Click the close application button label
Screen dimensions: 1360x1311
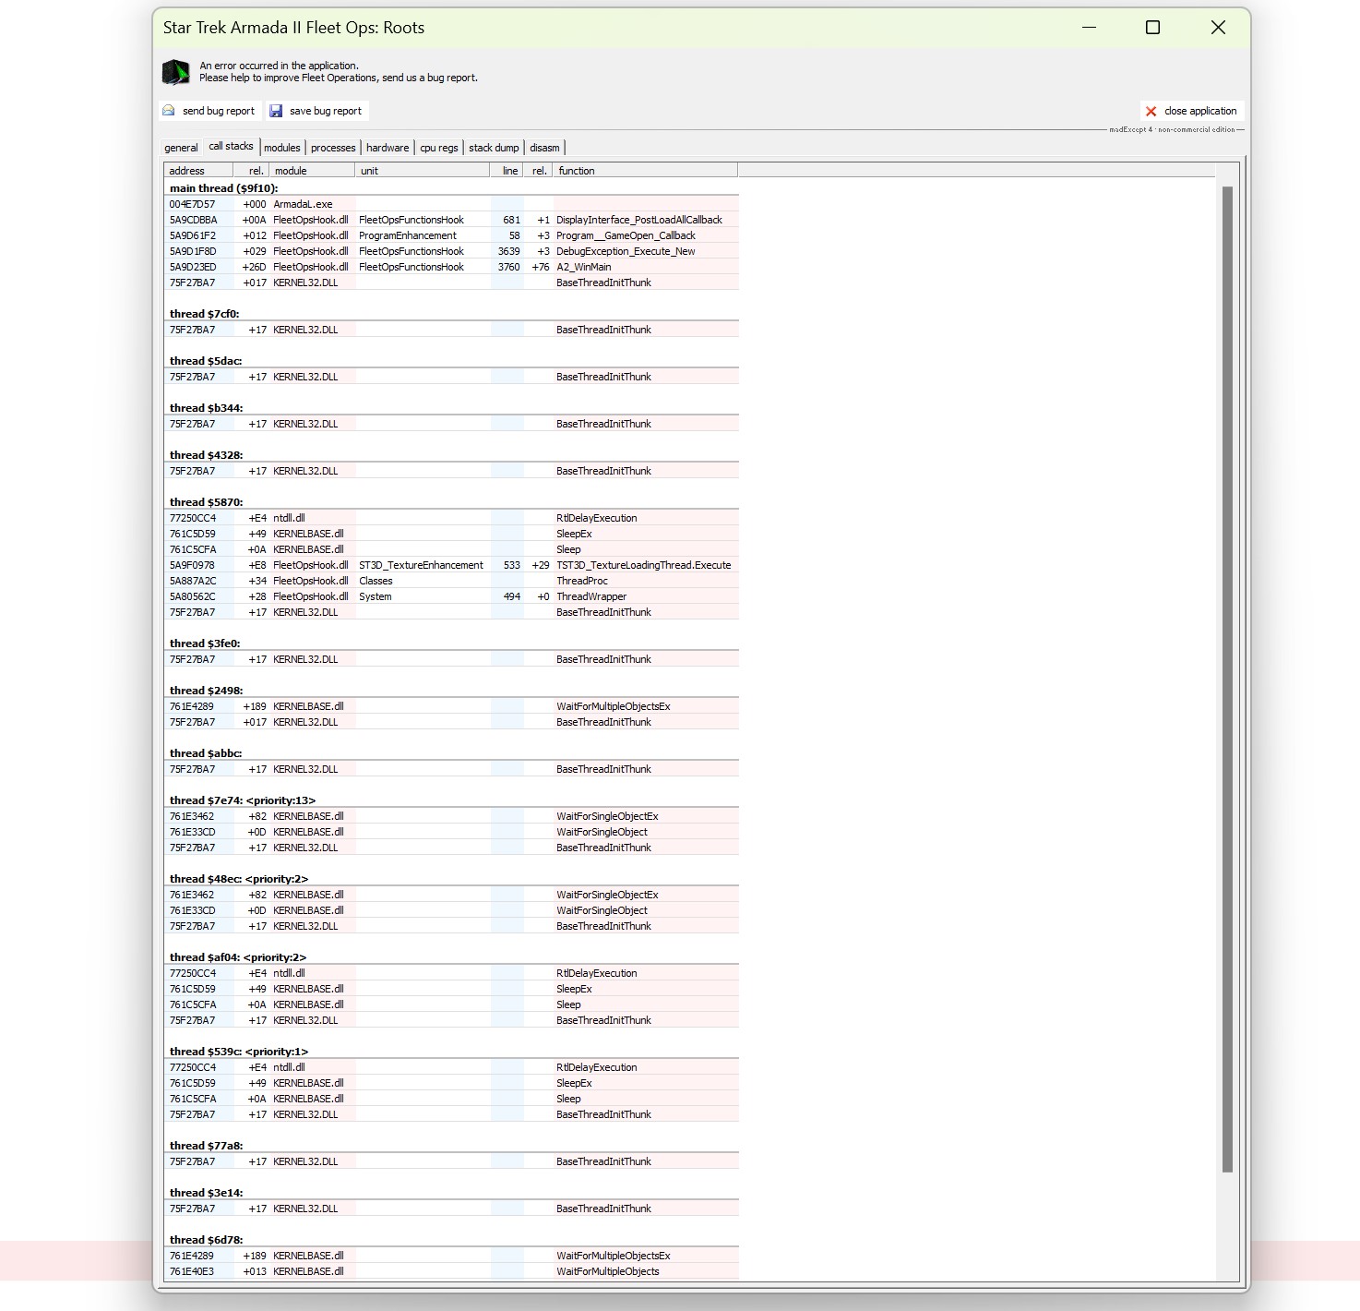pyautogui.click(x=1200, y=111)
